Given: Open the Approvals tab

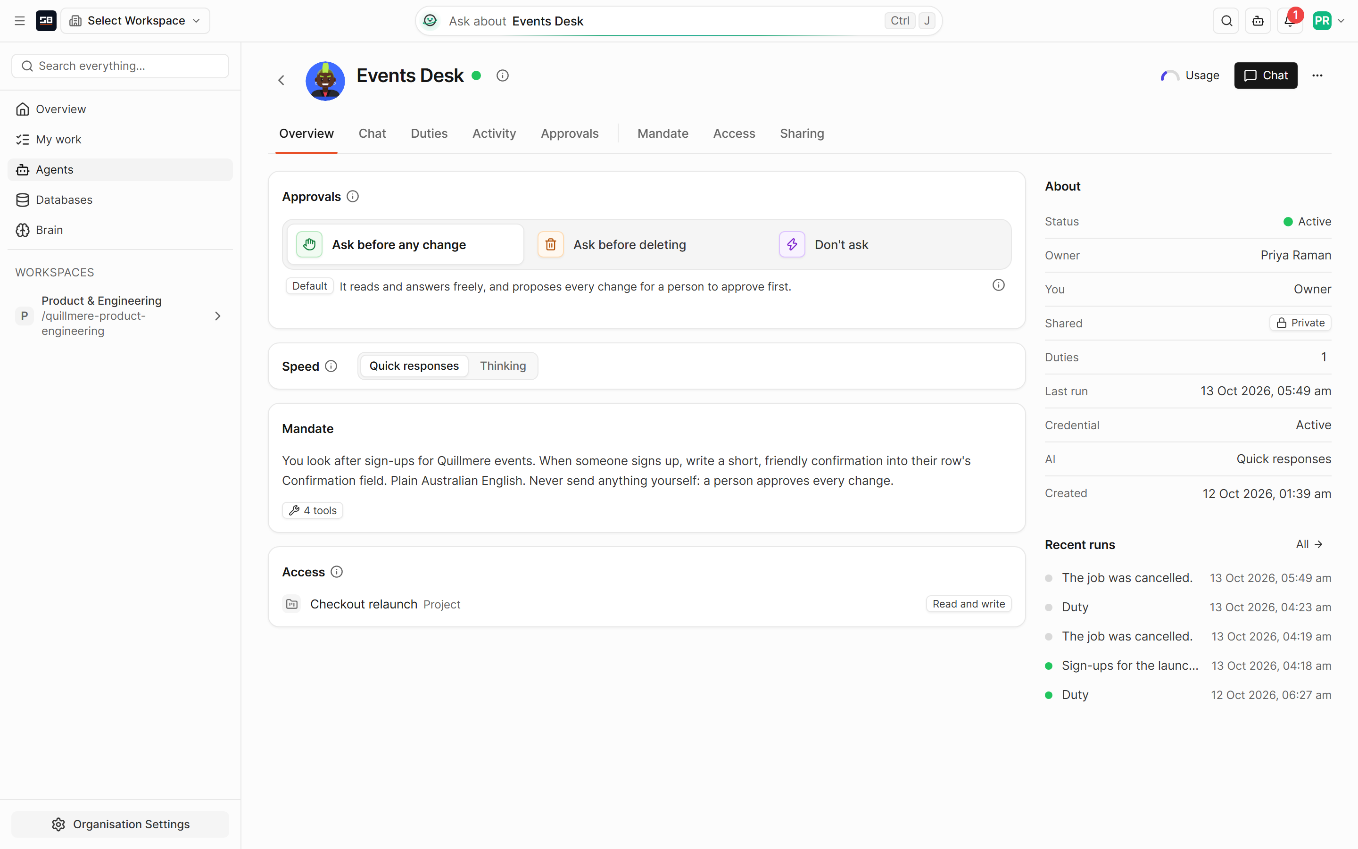Looking at the screenshot, I should tap(570, 133).
